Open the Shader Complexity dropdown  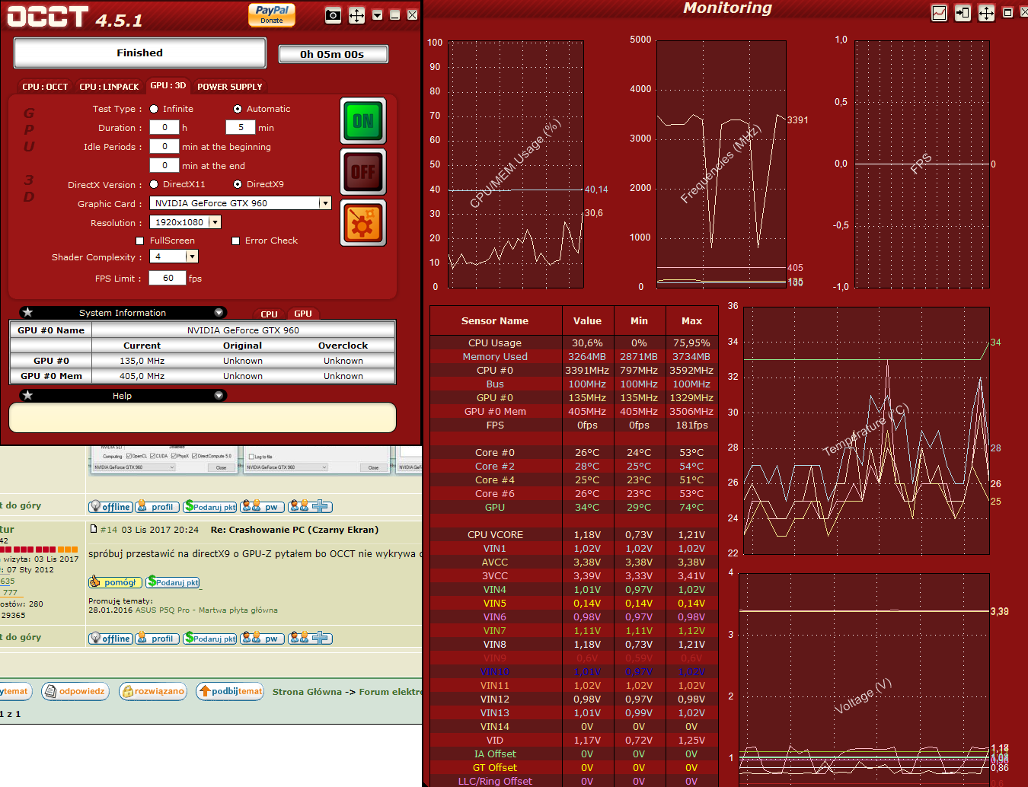click(x=192, y=256)
